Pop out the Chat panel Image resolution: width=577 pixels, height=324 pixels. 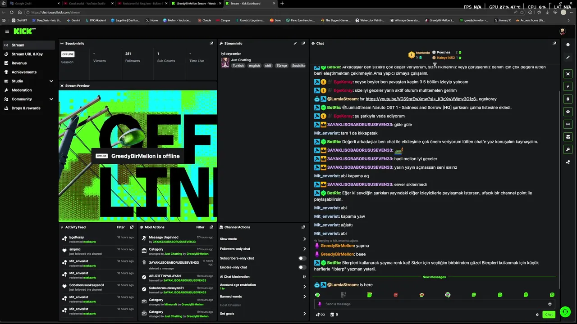click(x=554, y=44)
